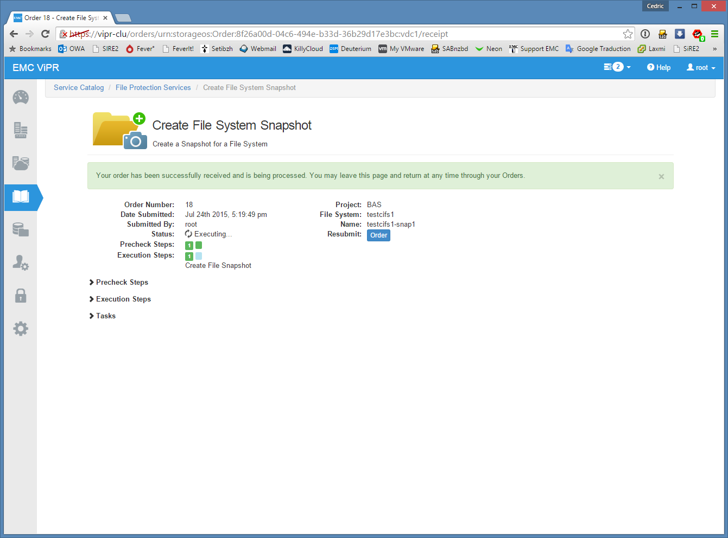The image size is (728, 538).
Task: Select the Service Catalog book icon
Action: click(x=21, y=196)
